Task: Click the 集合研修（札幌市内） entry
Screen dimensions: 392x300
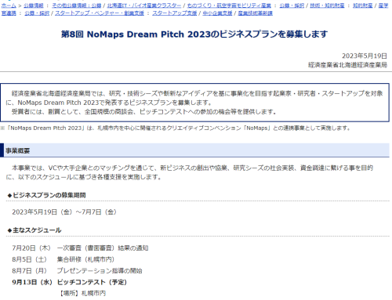Action: tap(85, 259)
